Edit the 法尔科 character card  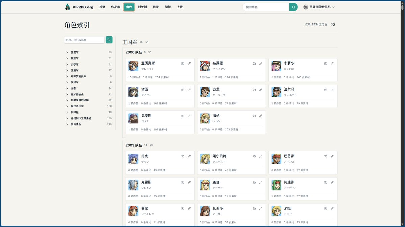(332, 90)
